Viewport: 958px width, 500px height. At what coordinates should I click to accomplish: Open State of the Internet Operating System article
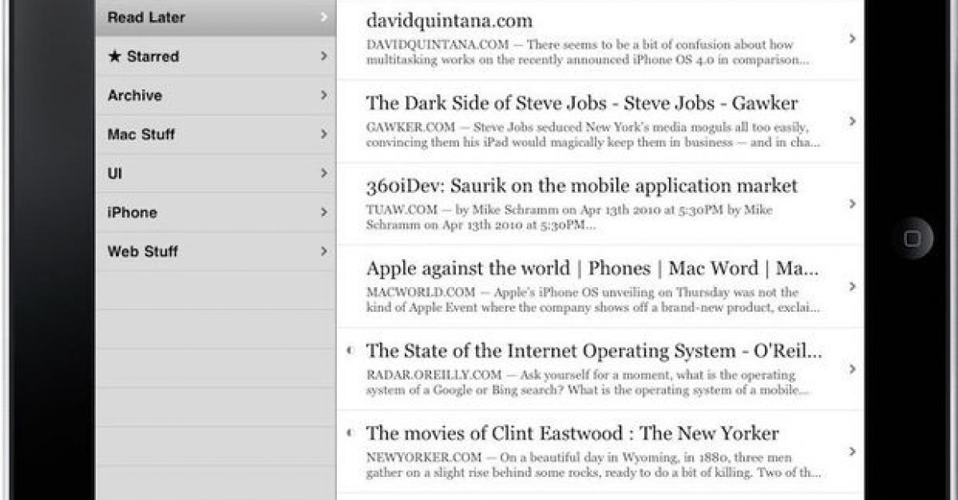(600, 369)
